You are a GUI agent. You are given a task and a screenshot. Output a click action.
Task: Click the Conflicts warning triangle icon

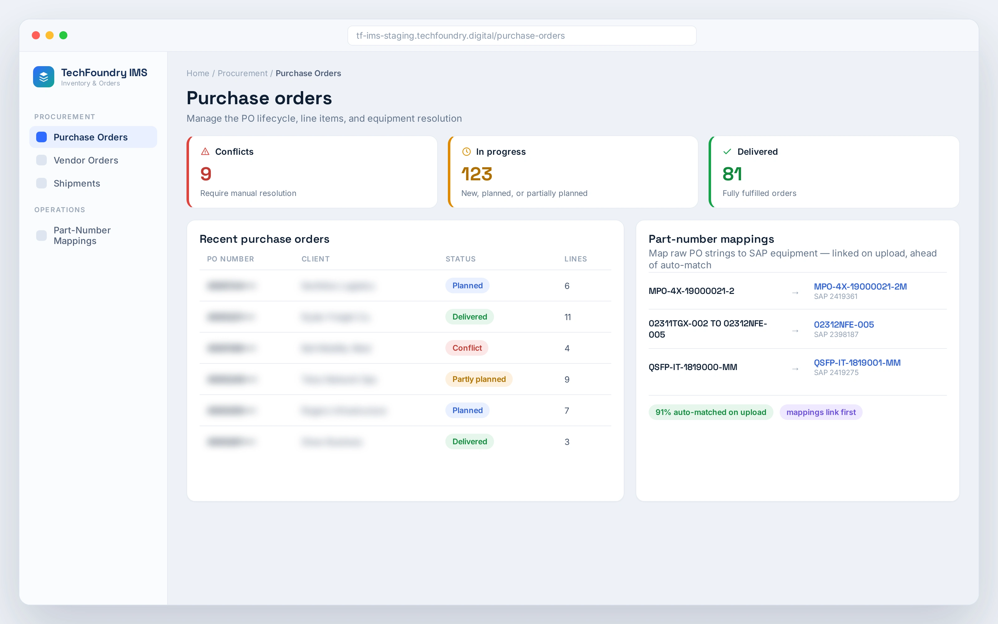click(x=205, y=151)
